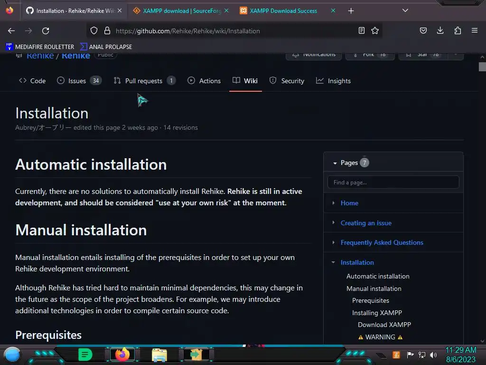486x365 pixels.
Task: Open the Security tab
Action: pos(287,81)
